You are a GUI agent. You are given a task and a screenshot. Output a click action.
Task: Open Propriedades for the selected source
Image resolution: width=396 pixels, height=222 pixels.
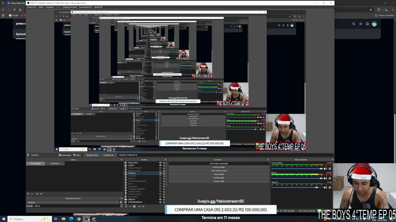click(65, 155)
